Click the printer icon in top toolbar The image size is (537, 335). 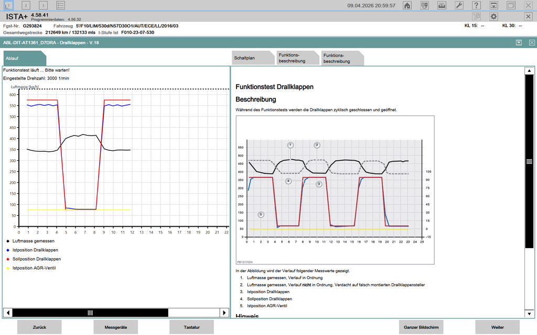(442, 5)
